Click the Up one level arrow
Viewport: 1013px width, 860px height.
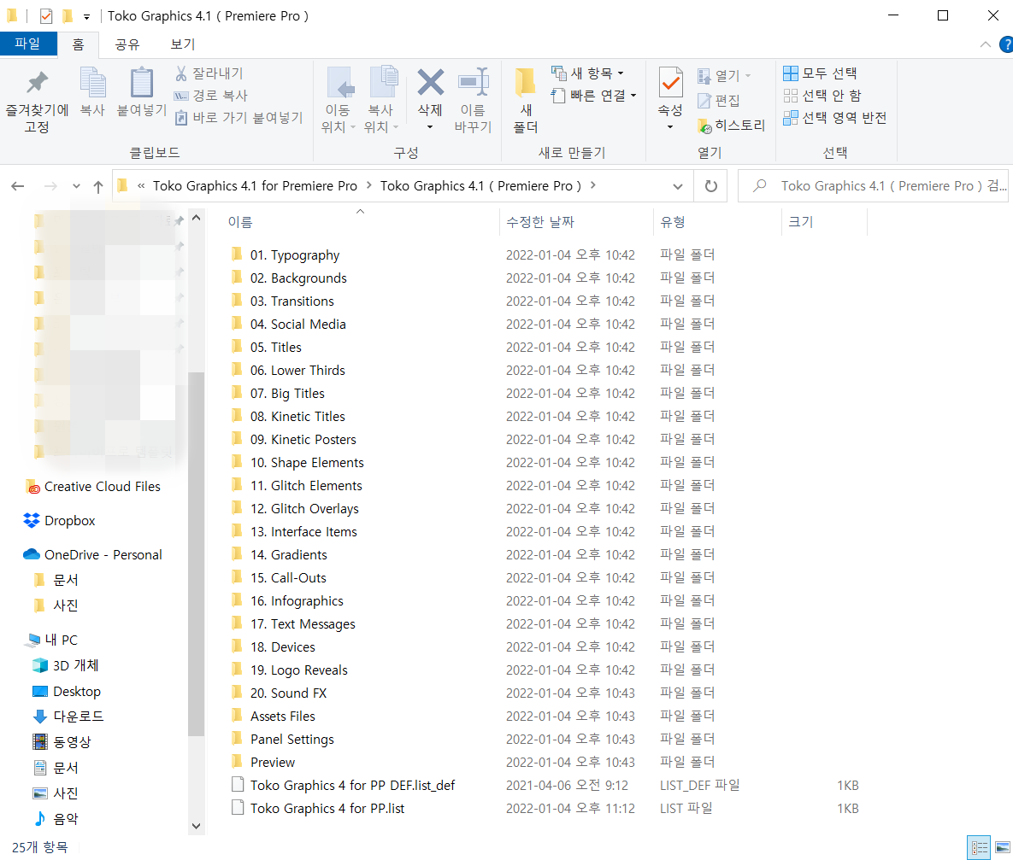pyautogui.click(x=98, y=186)
